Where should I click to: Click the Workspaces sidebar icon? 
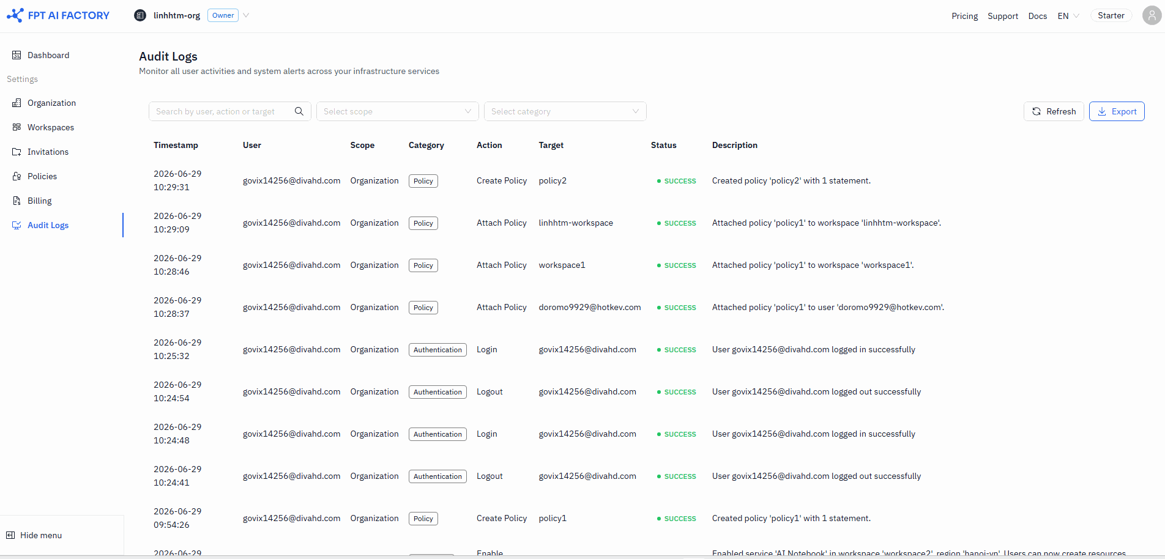point(17,127)
